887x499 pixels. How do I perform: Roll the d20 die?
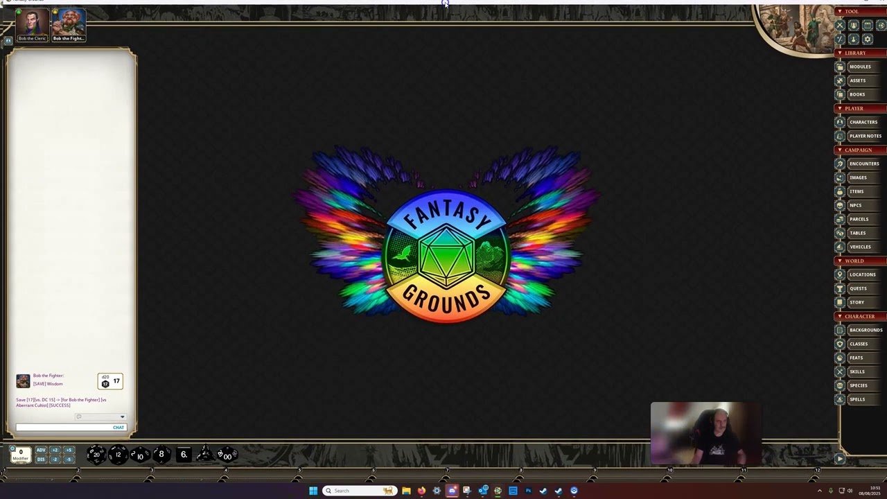point(96,455)
